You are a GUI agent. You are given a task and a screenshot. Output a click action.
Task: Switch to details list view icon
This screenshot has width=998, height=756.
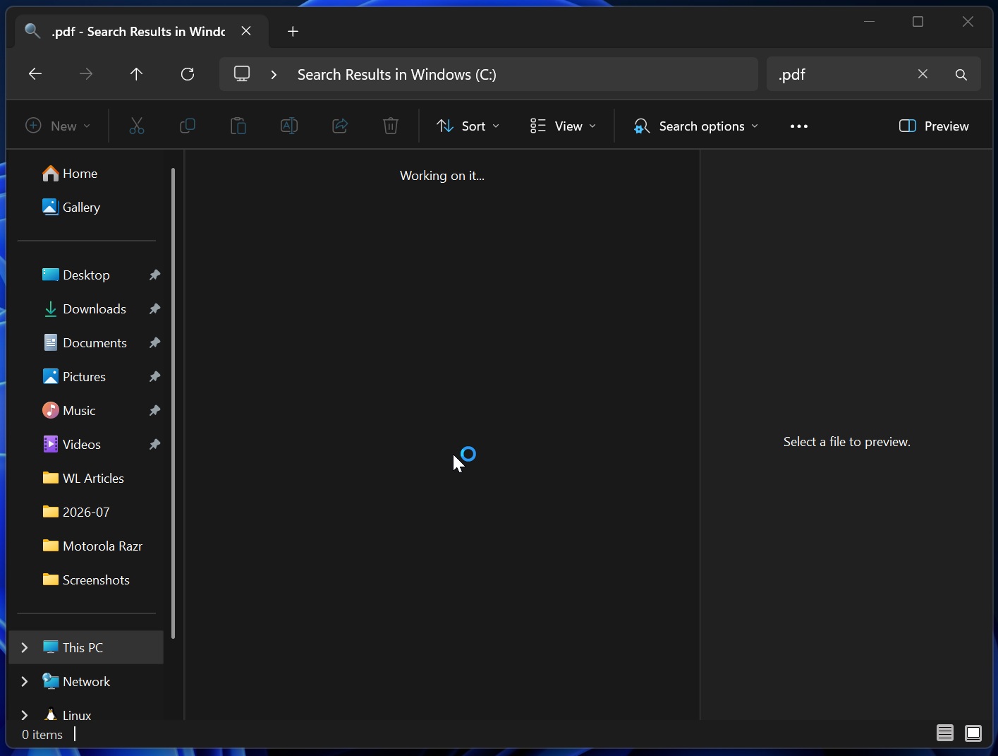945,733
